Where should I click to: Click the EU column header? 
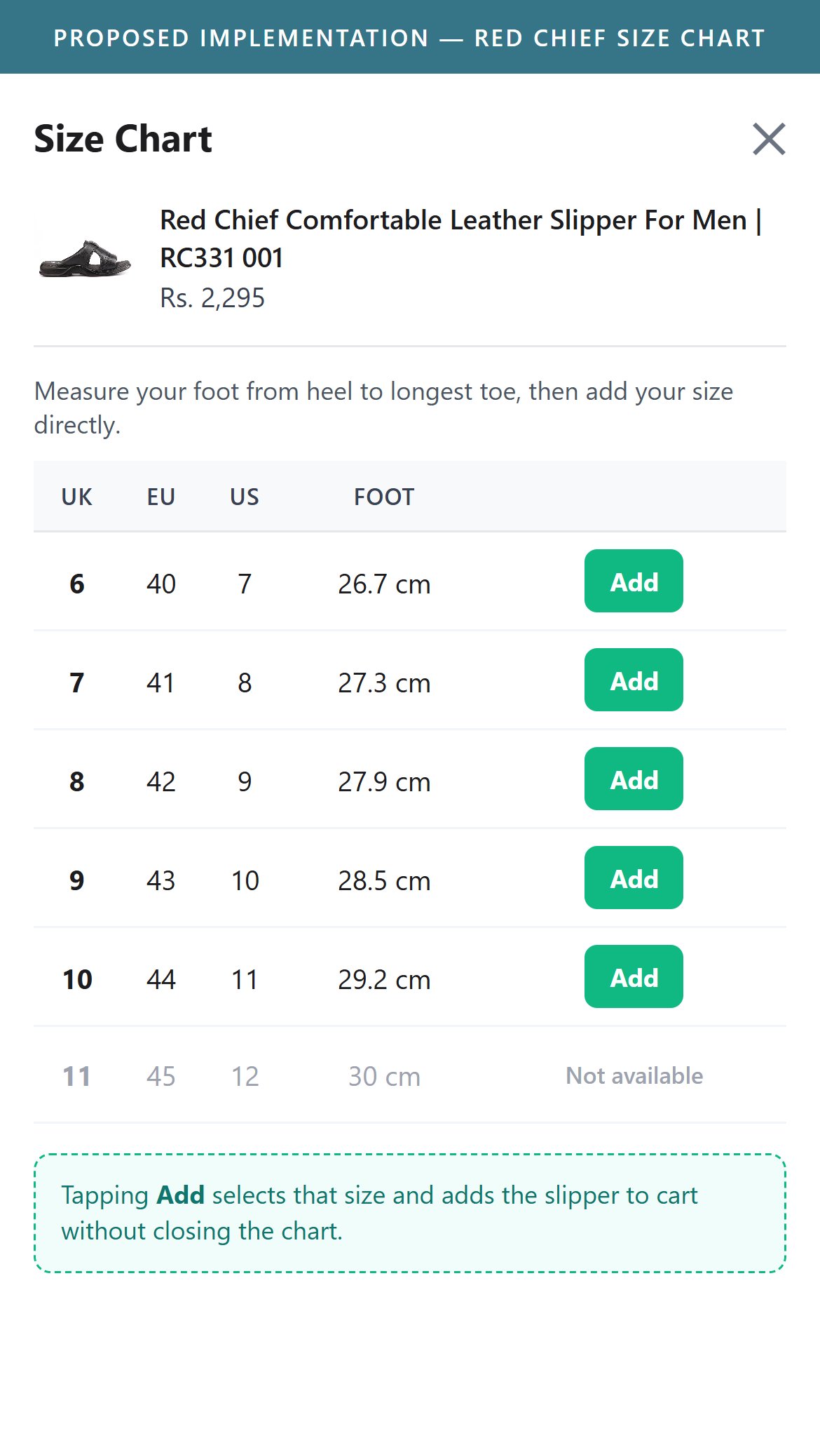[160, 497]
